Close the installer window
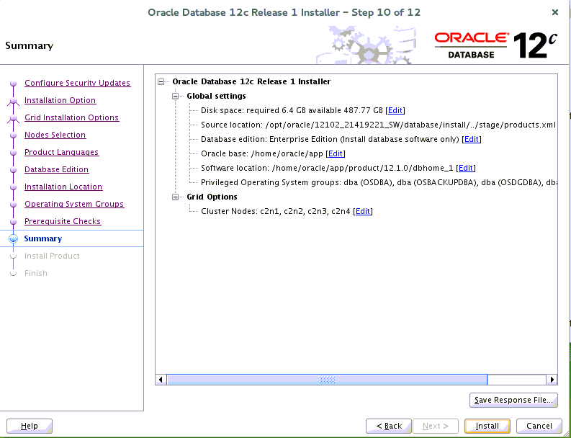 [x=554, y=12]
